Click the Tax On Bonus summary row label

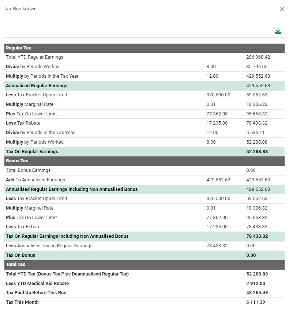[x=20, y=255]
